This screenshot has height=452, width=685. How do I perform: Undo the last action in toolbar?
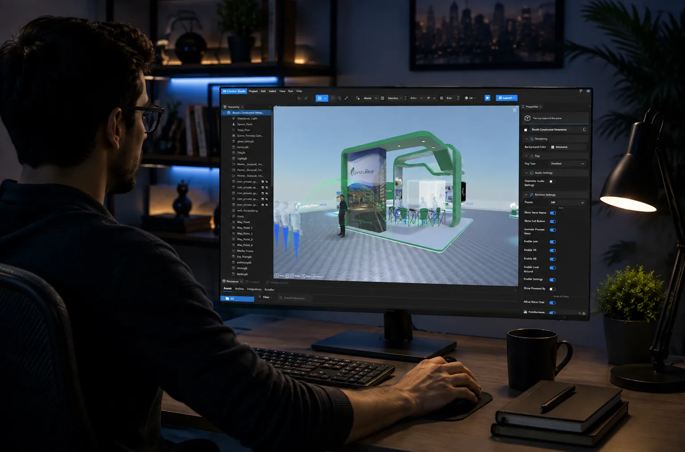click(299, 98)
